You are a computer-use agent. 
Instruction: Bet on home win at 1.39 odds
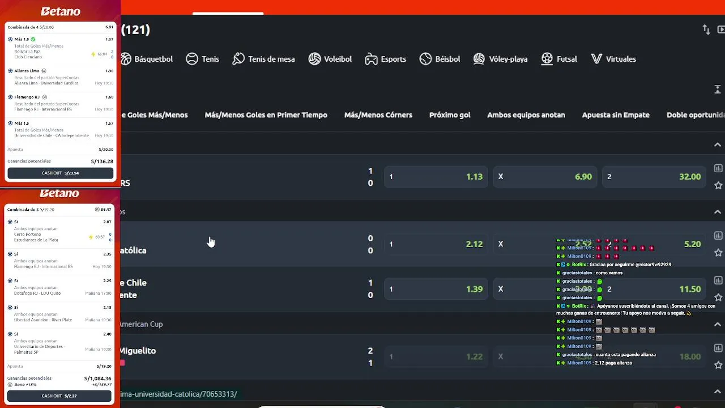(x=436, y=289)
